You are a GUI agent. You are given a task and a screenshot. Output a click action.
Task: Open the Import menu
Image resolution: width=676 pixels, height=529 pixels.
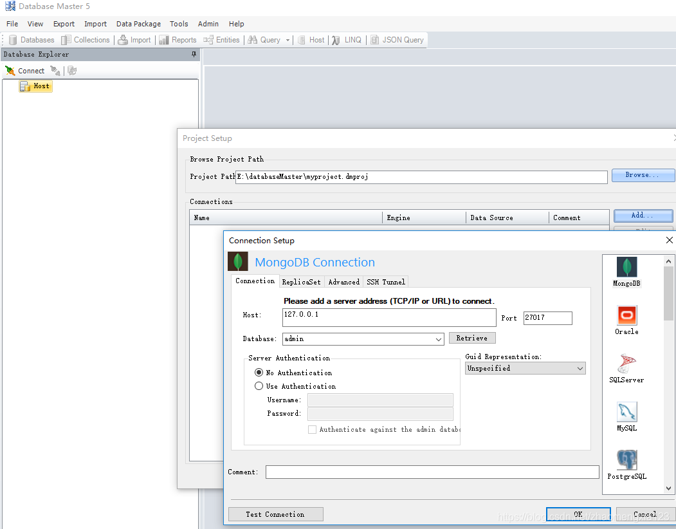(x=95, y=24)
